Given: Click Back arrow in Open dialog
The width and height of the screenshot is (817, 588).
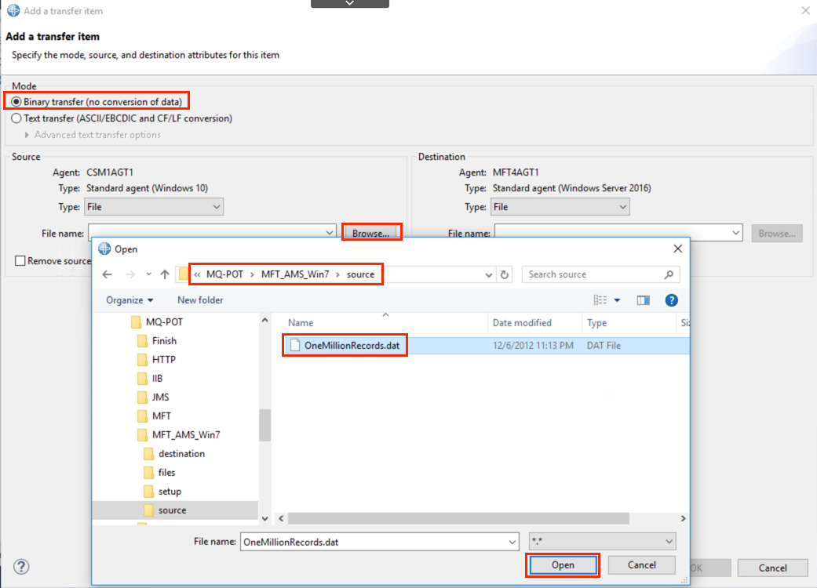Looking at the screenshot, I should (108, 274).
